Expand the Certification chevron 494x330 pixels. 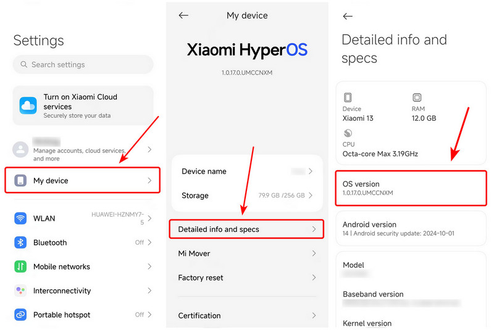coord(314,315)
